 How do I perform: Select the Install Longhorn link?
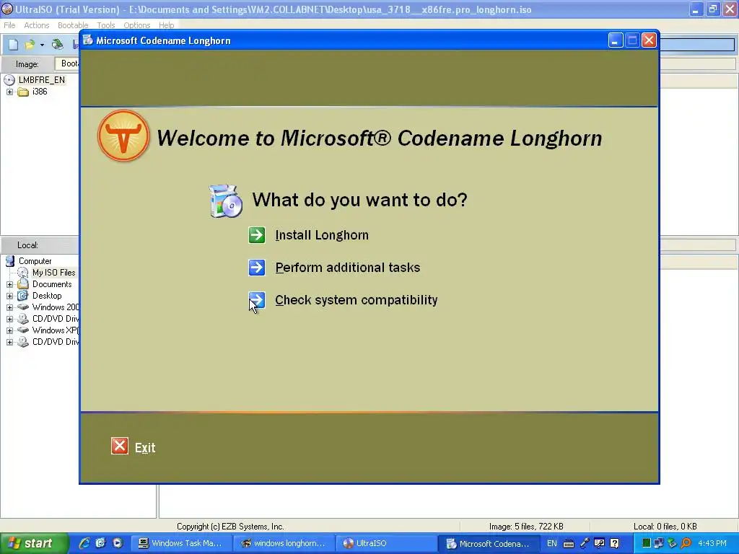322,235
